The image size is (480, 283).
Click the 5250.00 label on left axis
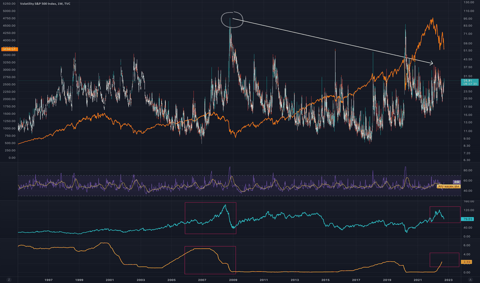9,4
